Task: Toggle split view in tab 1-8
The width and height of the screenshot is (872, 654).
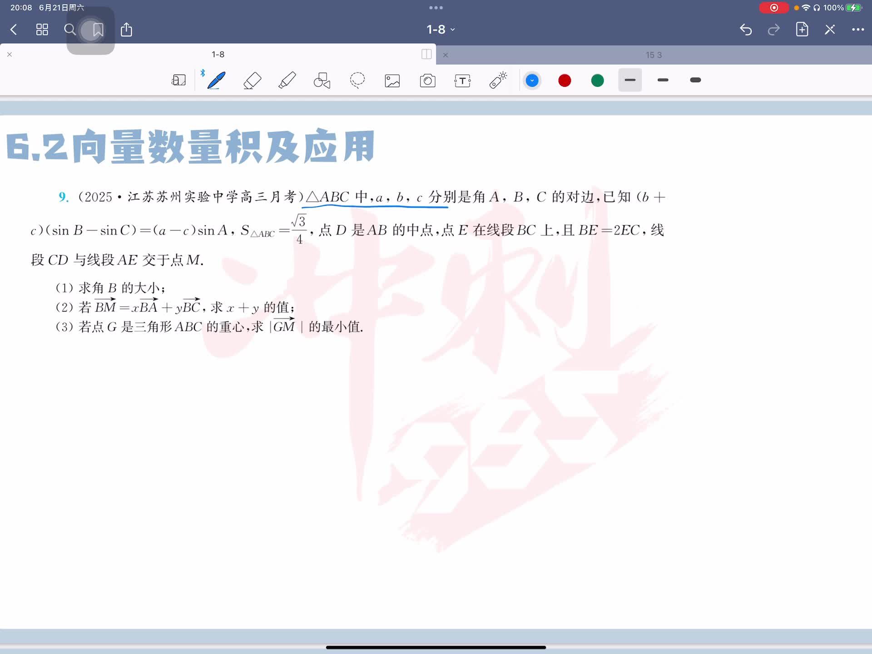Action: coord(426,54)
